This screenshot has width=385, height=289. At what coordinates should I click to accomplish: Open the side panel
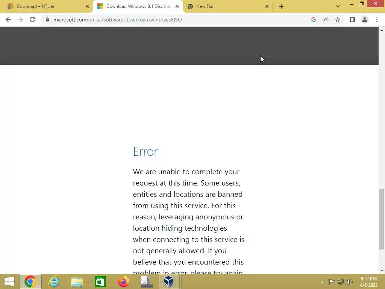point(353,20)
